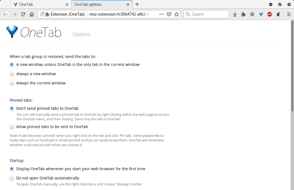Select 'Do not open OneTab automatically'

click(x=12, y=178)
